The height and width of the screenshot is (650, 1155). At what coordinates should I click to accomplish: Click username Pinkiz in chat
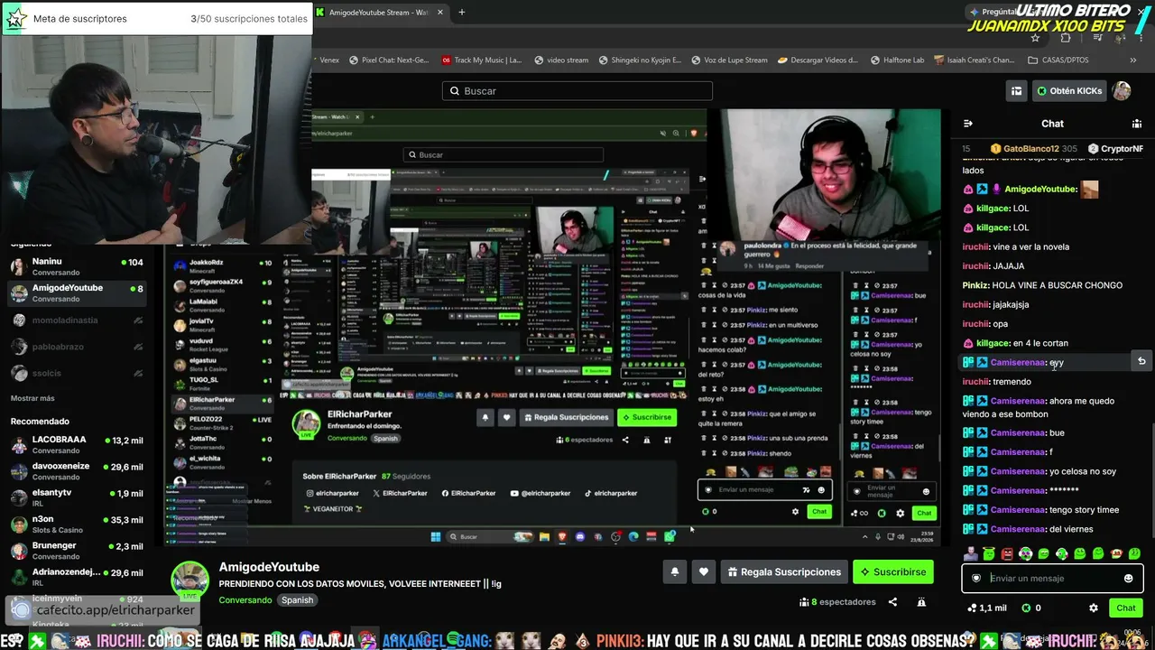pos(975,285)
